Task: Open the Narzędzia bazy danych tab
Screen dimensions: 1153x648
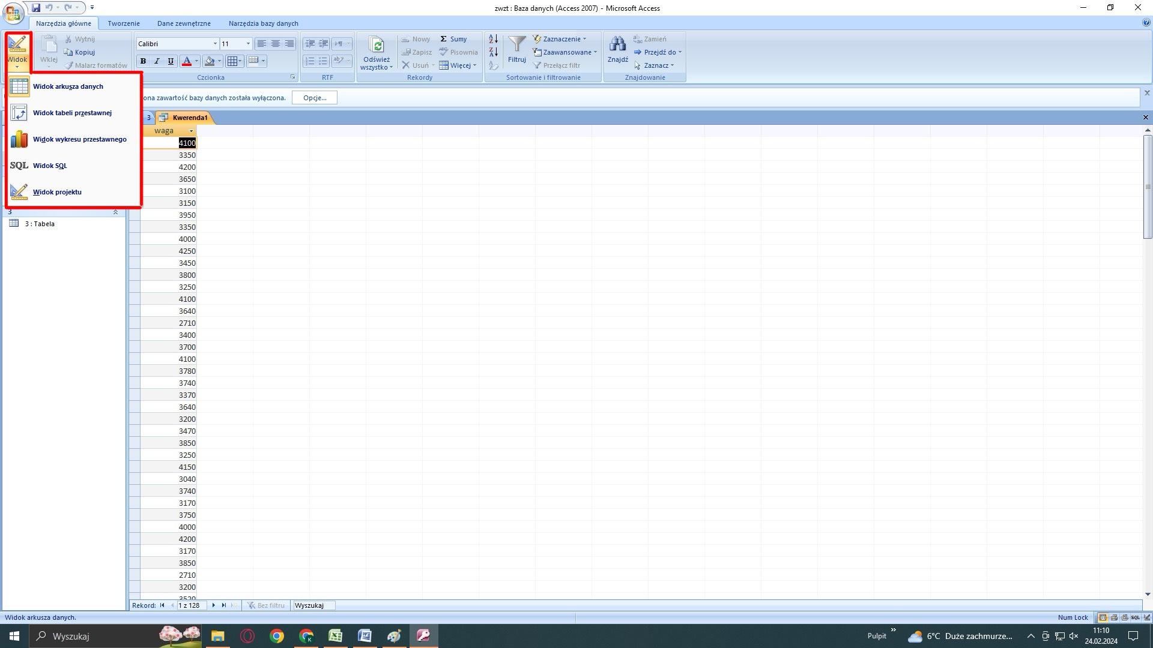Action: pos(263,23)
